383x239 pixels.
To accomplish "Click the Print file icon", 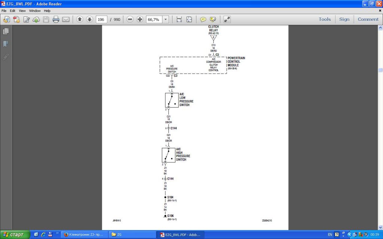I will click(56, 19).
